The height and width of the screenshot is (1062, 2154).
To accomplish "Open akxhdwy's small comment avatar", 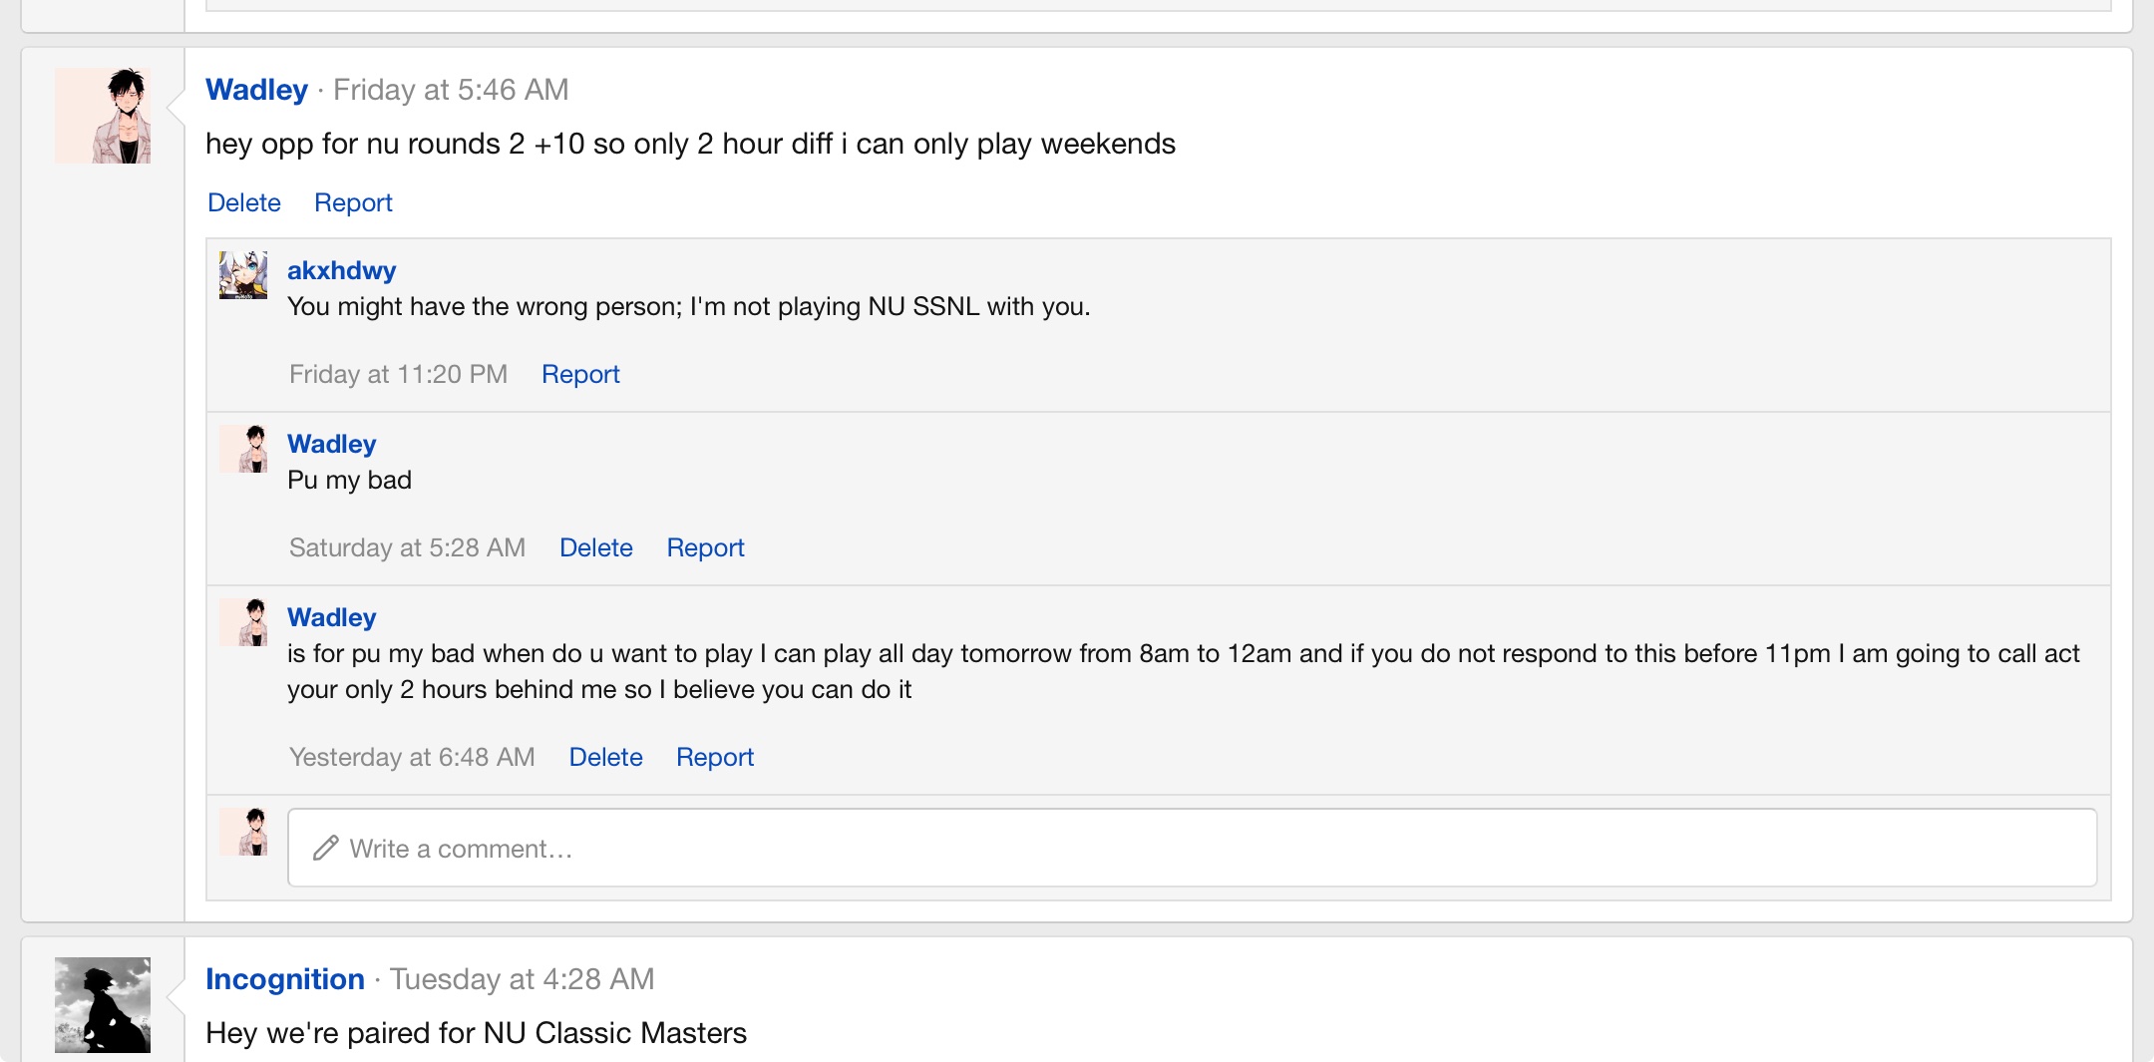I will click(x=243, y=275).
